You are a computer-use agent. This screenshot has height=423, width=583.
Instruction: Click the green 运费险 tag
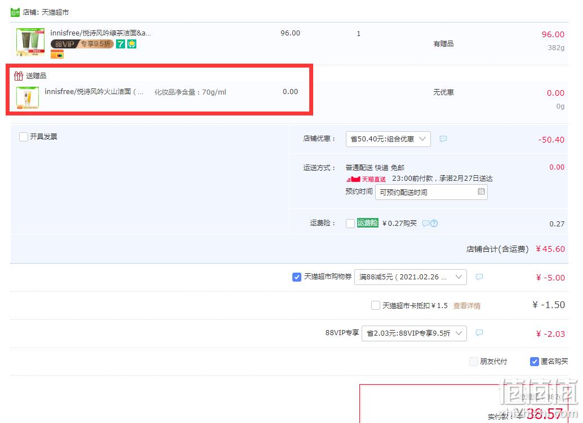tap(367, 222)
